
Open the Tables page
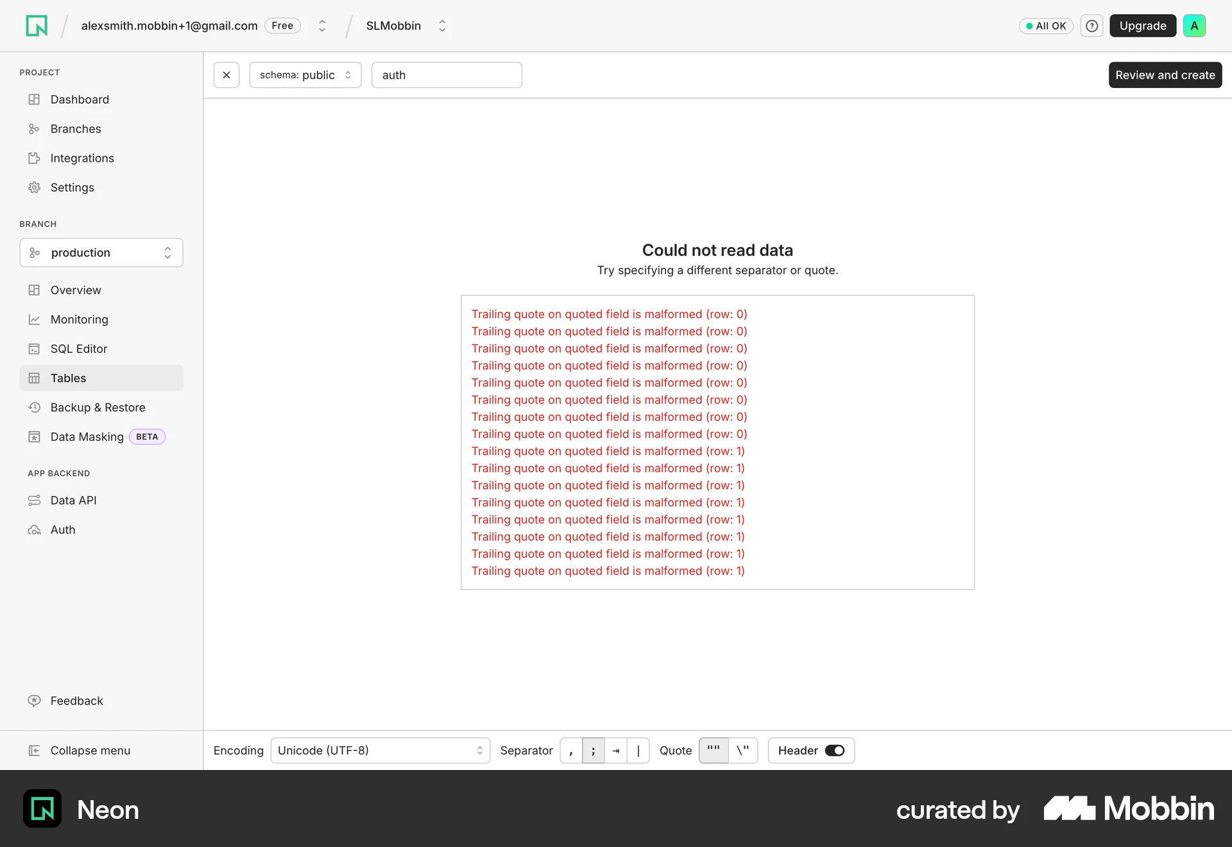click(x=101, y=378)
